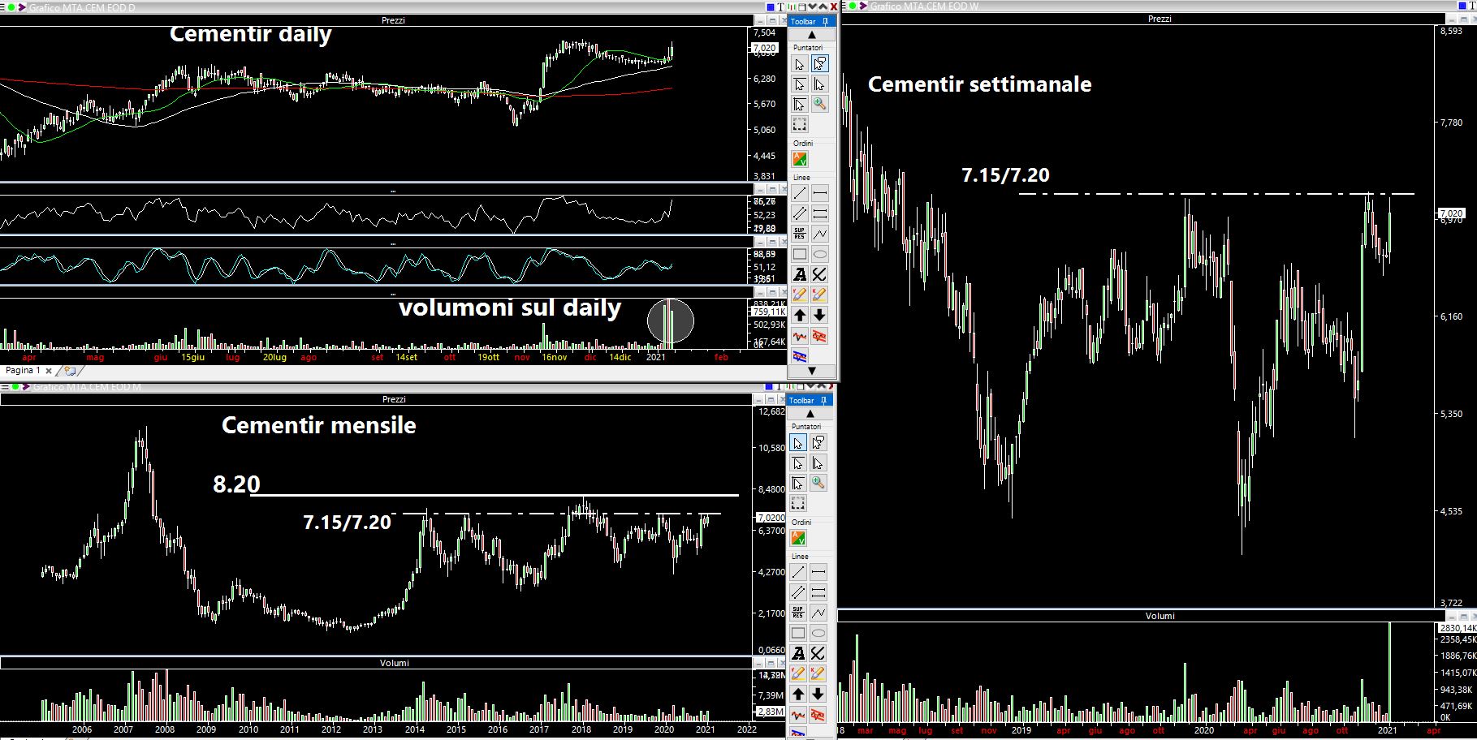Click window icon in daily title bar
Viewport: 1477px width, 740px height.
(x=801, y=7)
